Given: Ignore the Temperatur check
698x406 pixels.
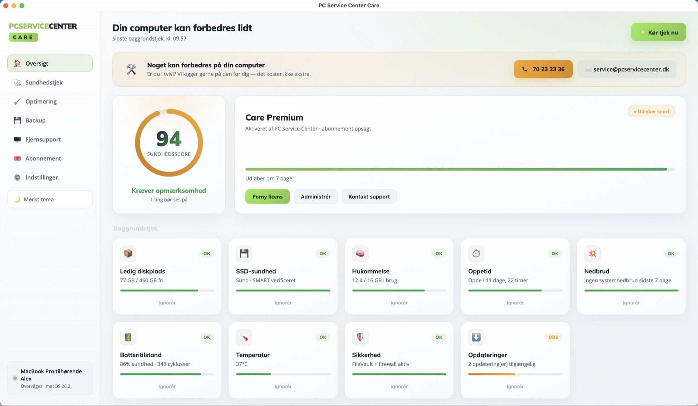Looking at the screenshot, I should coord(283,386).
